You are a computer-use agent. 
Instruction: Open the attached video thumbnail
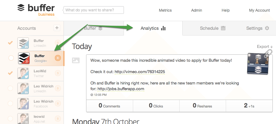click(x=258, y=64)
